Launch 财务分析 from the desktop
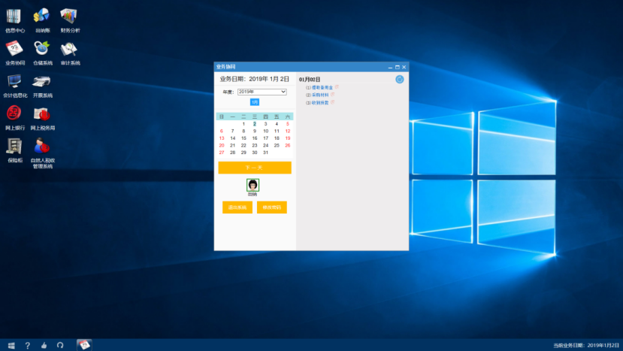 point(70,20)
